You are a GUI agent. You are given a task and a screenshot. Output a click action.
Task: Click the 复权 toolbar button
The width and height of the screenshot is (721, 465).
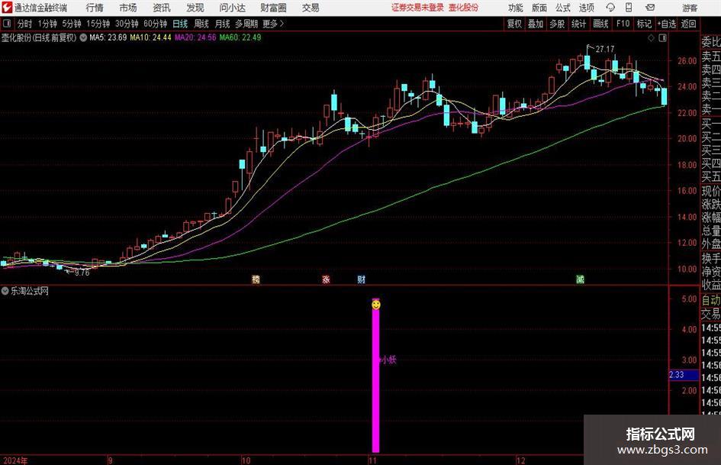[x=514, y=24]
